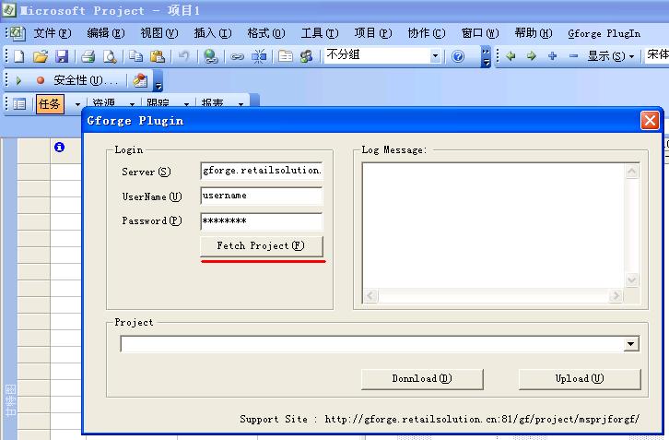
Task: Click the Split Task icon
Action: click(259, 56)
